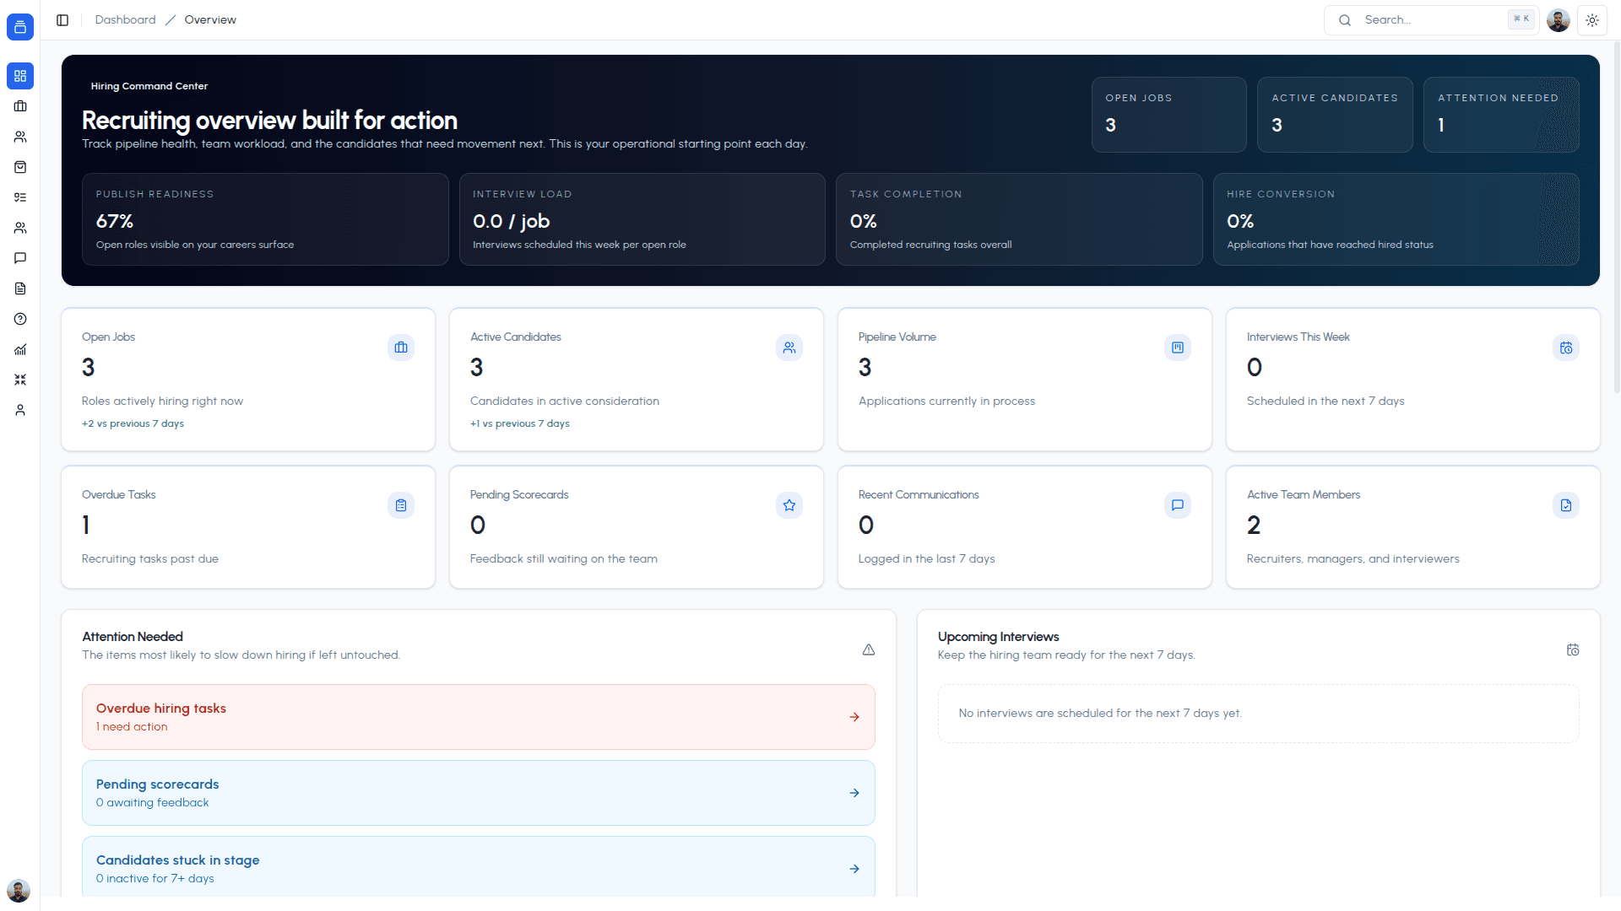The image size is (1621, 911).
Task: Click the star icon on Pending Scorecards card
Action: pyautogui.click(x=789, y=505)
